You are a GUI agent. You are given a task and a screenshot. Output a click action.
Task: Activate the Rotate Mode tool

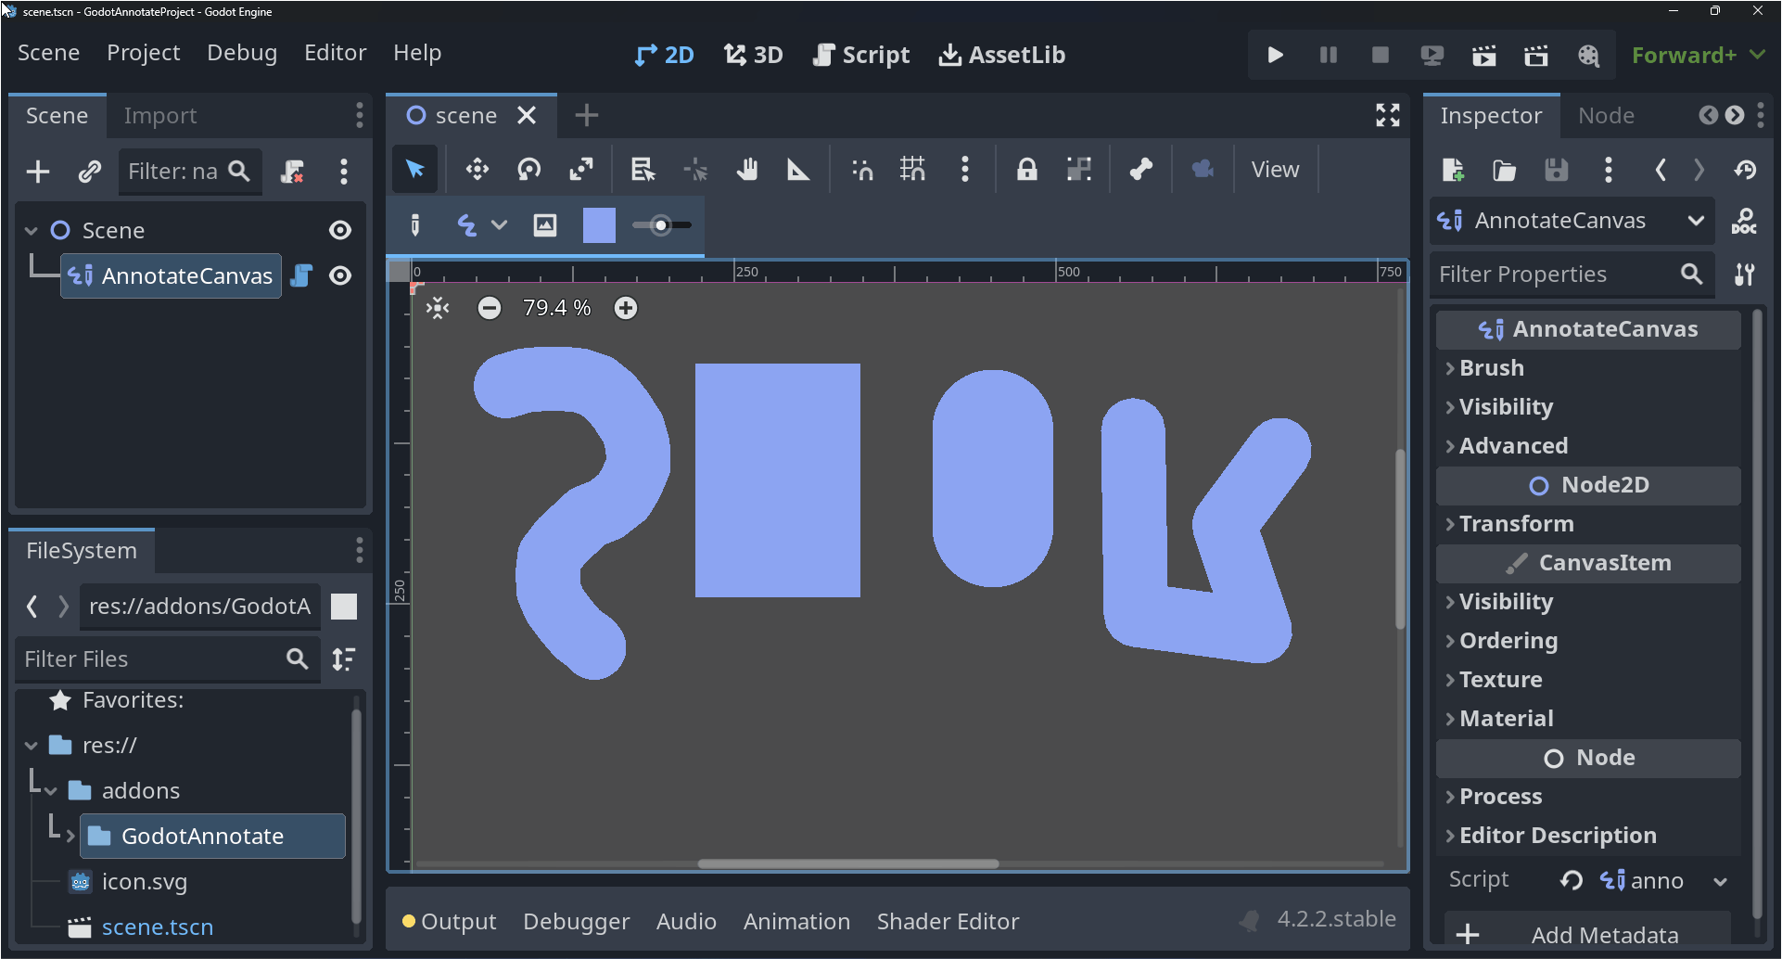(x=529, y=170)
